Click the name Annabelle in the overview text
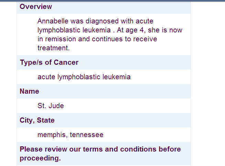Screen dimensions: 225x166 pyautogui.click(x=53, y=21)
